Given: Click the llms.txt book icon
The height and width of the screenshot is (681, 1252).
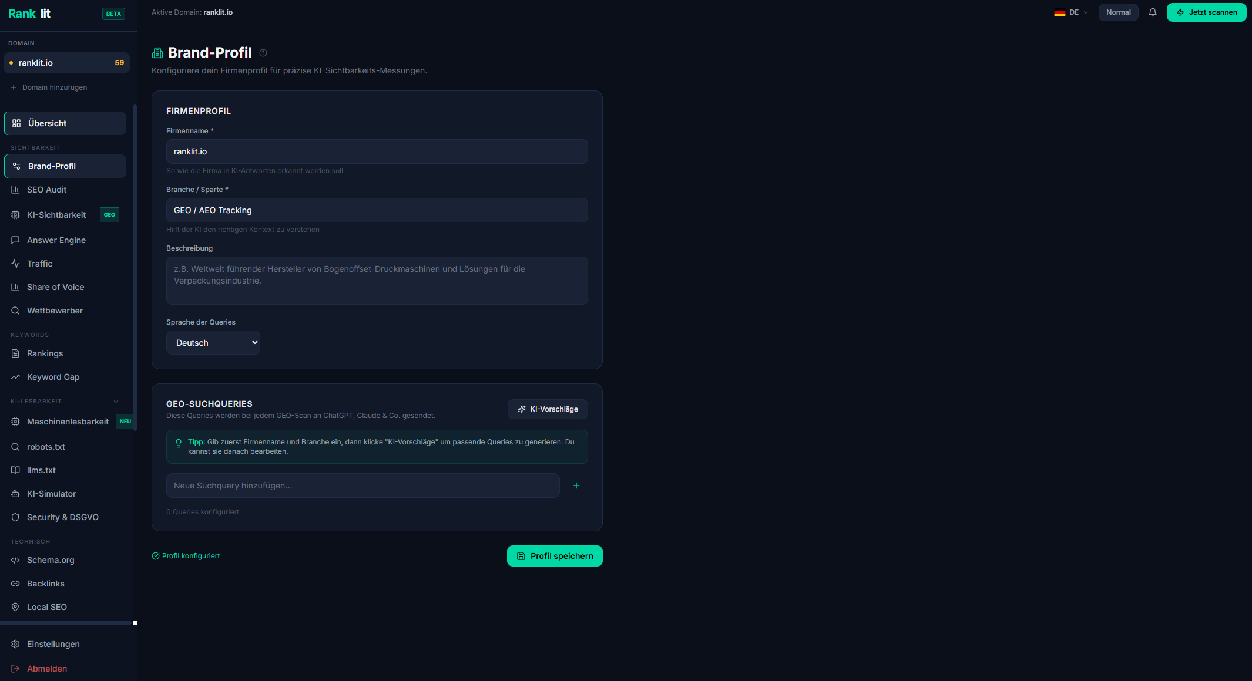Looking at the screenshot, I should pos(15,470).
